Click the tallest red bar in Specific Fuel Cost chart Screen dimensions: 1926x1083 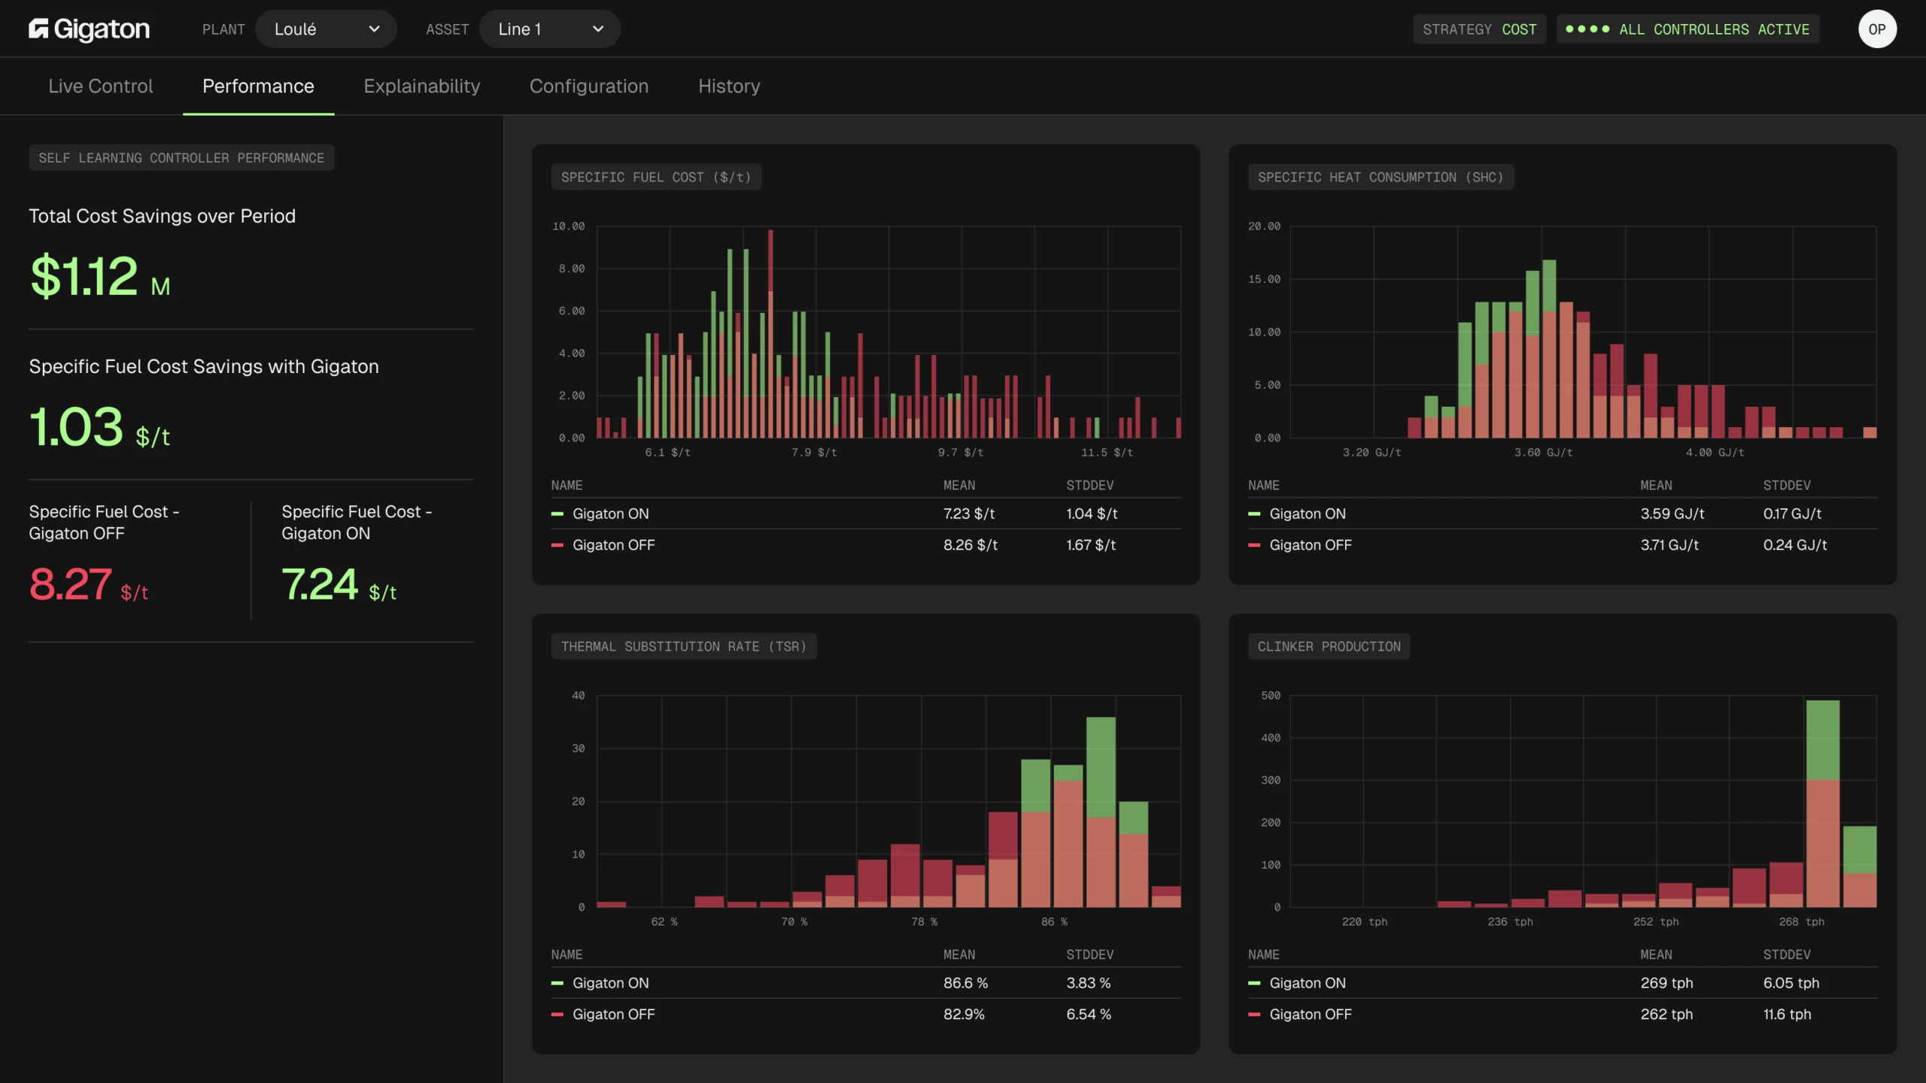pos(770,334)
